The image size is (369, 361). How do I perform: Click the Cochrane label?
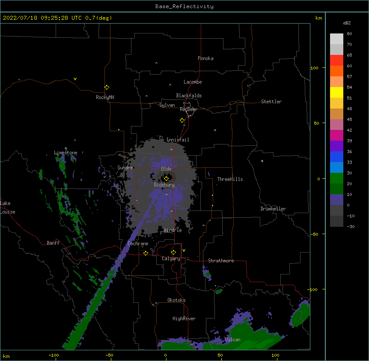138,244
